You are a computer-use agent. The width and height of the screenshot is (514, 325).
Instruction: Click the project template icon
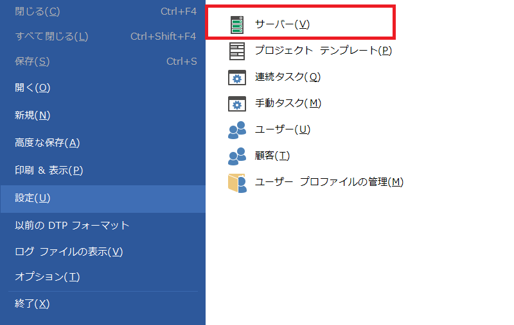237,51
